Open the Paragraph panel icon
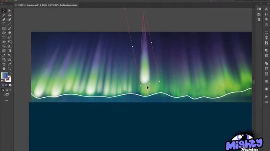The image size is (270, 151). [266, 20]
